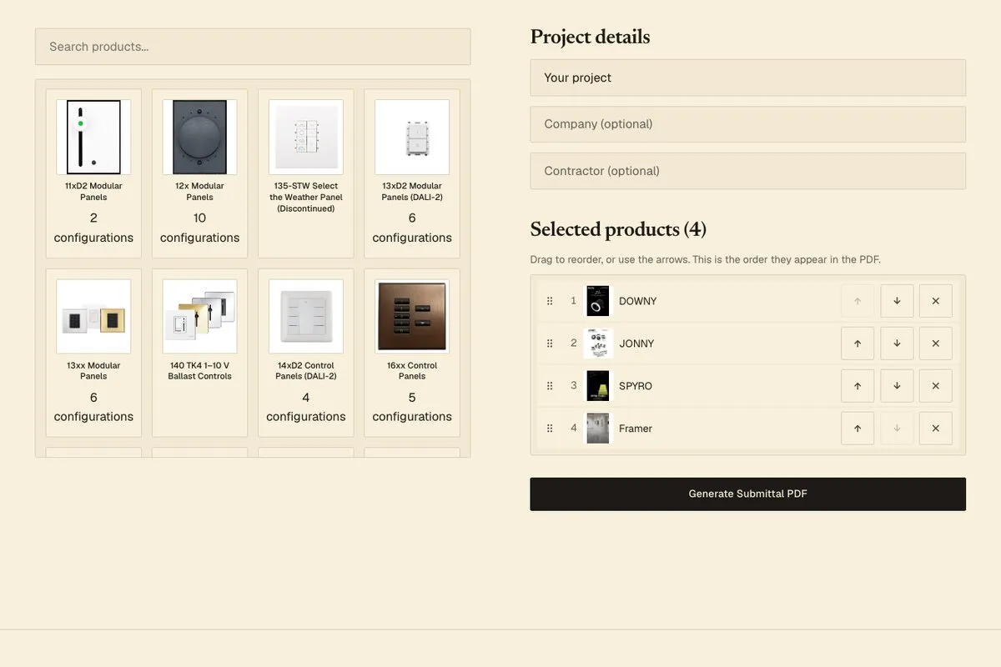Click the JONNY product name
The width and height of the screenshot is (1001, 667).
[x=636, y=344]
